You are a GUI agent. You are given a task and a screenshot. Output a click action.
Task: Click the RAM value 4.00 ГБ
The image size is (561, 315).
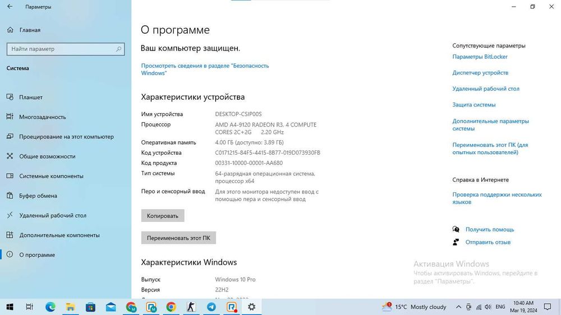pos(250,142)
